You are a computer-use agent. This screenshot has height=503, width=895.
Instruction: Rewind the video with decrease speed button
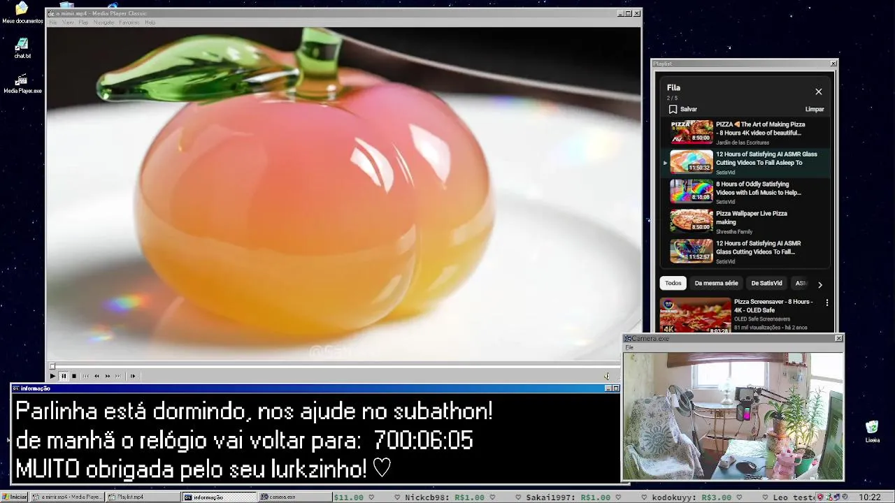coord(96,376)
